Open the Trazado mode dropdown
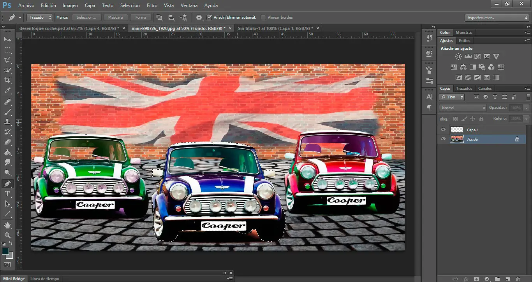 pos(40,17)
